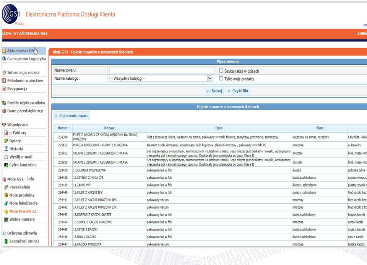Screen dimensions: 367x265
Task: Click the Poczekalnia icon
Action: click(6, 187)
